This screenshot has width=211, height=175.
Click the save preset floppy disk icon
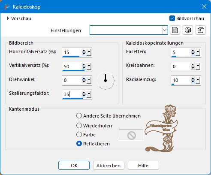tap(175, 30)
